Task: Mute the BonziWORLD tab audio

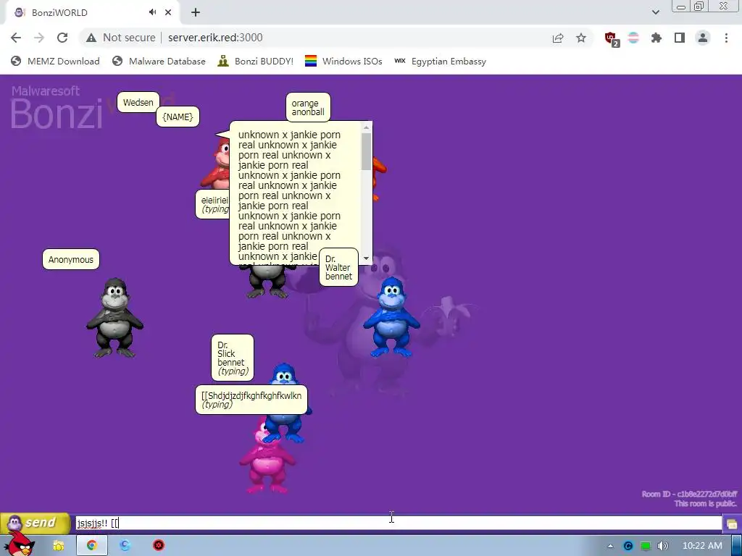Action: point(152,12)
